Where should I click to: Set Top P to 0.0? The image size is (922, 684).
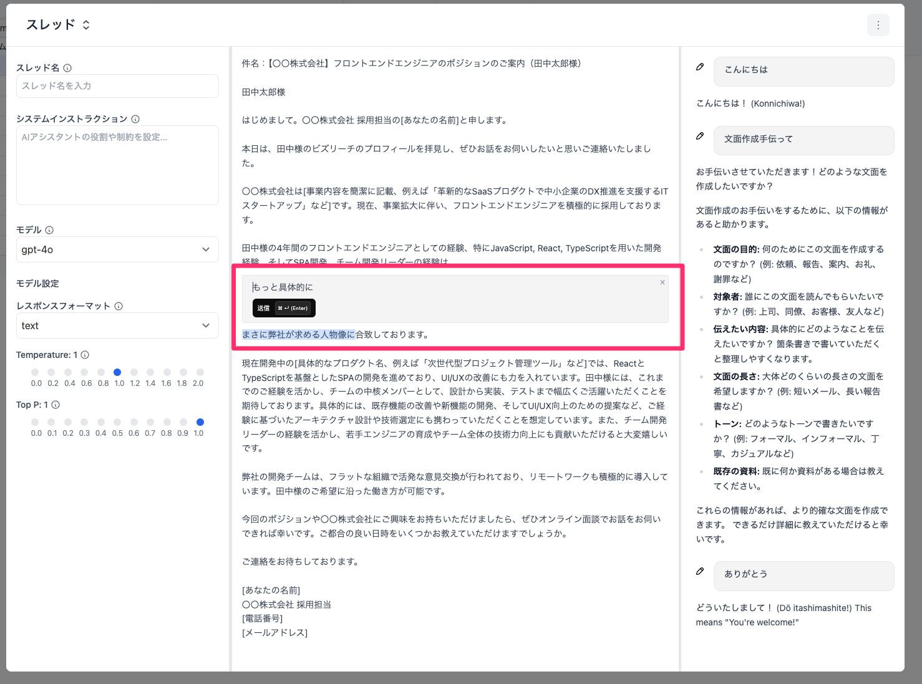pyautogui.click(x=35, y=422)
